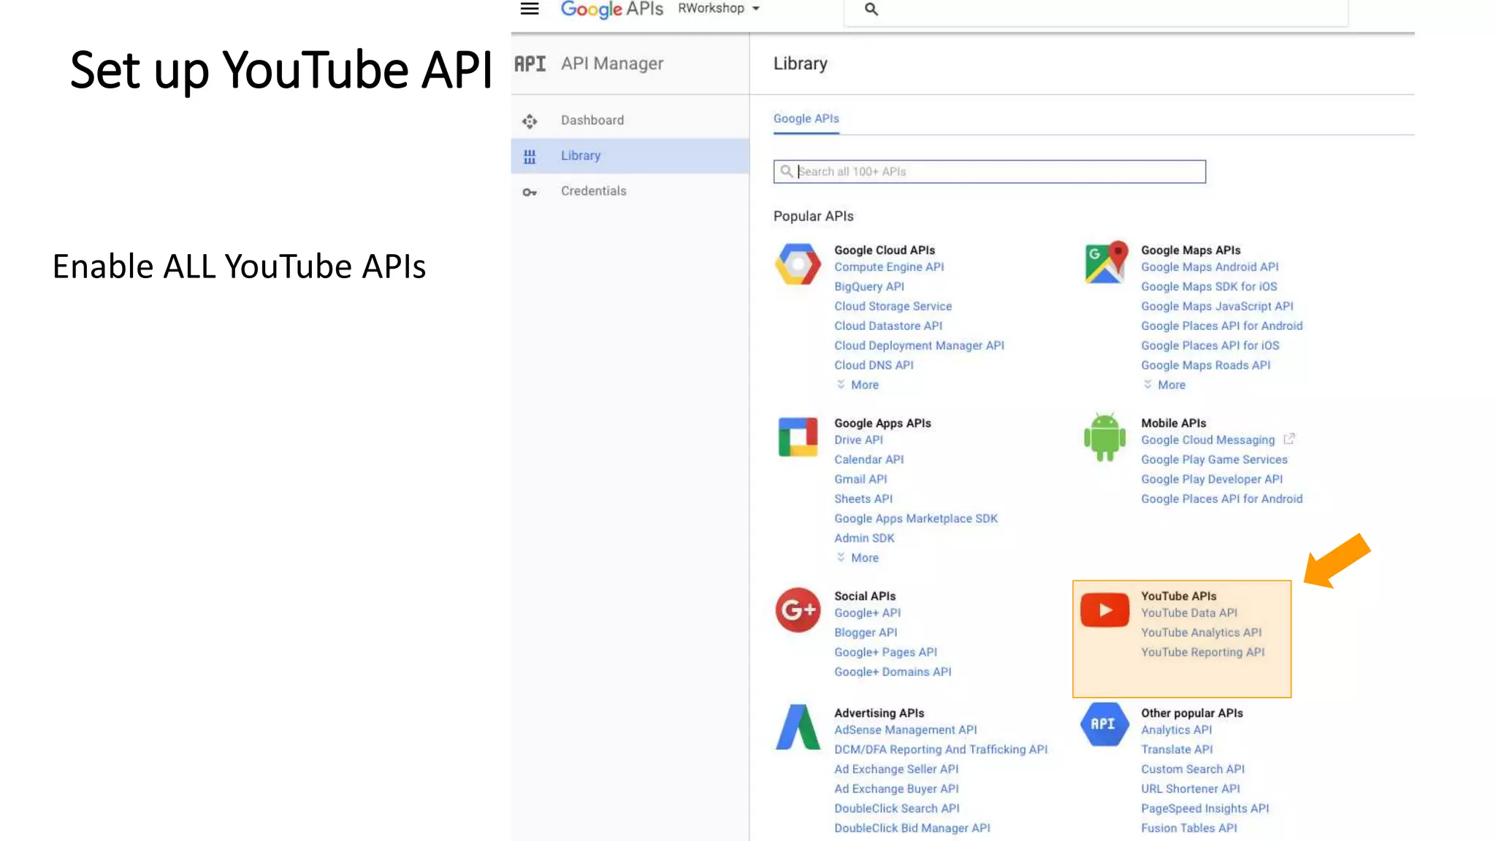Focus the Search all 100+ APIs field

[x=989, y=172]
